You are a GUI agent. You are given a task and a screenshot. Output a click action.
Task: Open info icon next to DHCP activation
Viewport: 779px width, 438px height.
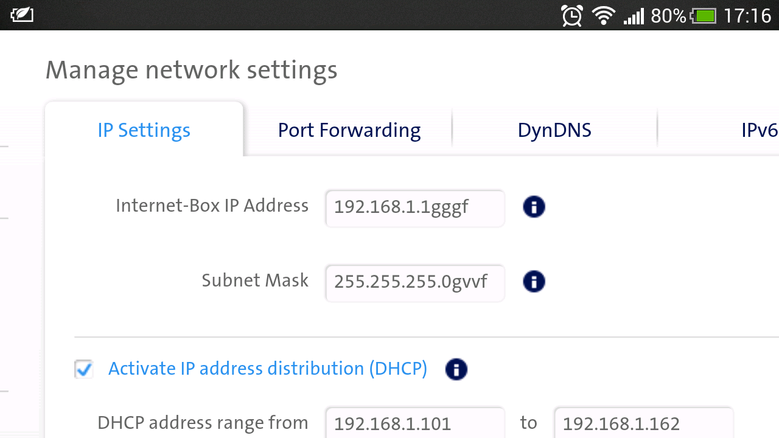pyautogui.click(x=456, y=369)
